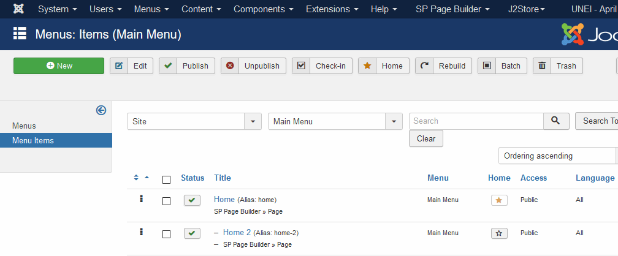Toggle published status of Home item
Screen dimensions: 618x256
[x=192, y=200]
